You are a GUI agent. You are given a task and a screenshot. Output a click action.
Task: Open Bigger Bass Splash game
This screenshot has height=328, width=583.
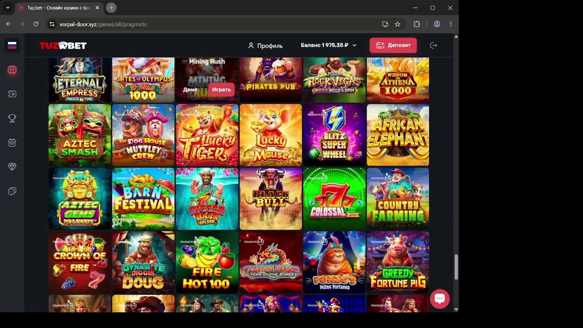(x=207, y=199)
